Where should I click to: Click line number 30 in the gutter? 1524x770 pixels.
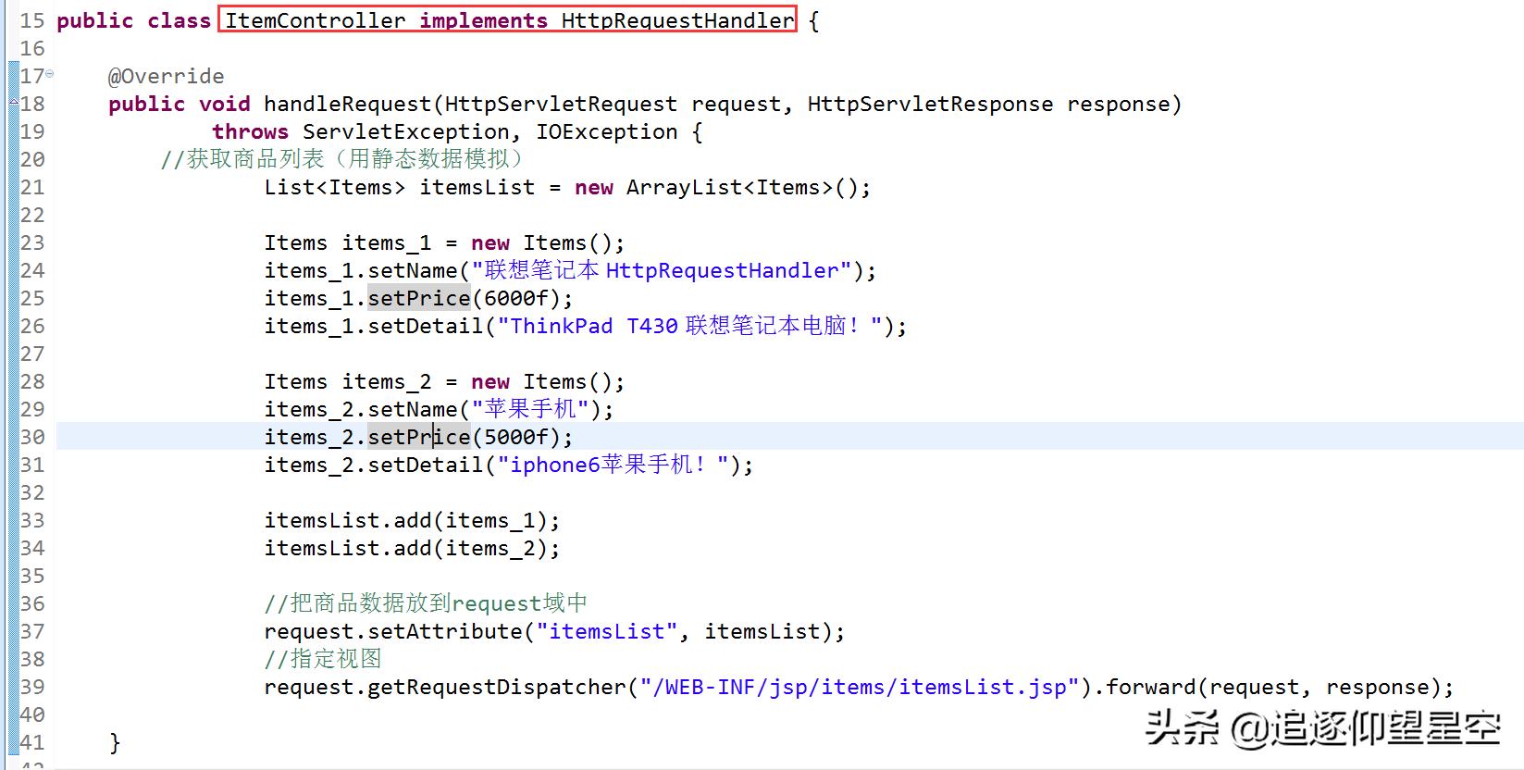tap(32, 437)
